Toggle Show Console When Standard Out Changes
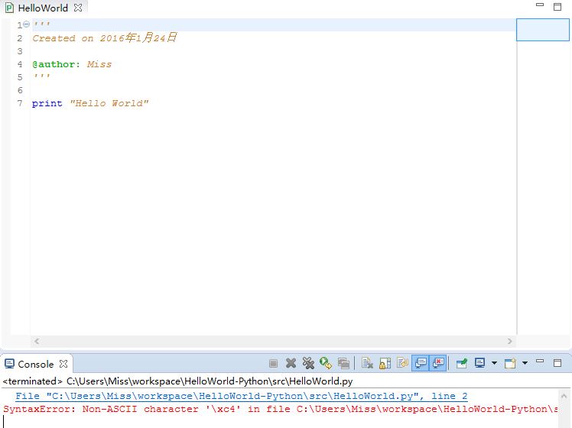The width and height of the screenshot is (572, 428). [421, 363]
